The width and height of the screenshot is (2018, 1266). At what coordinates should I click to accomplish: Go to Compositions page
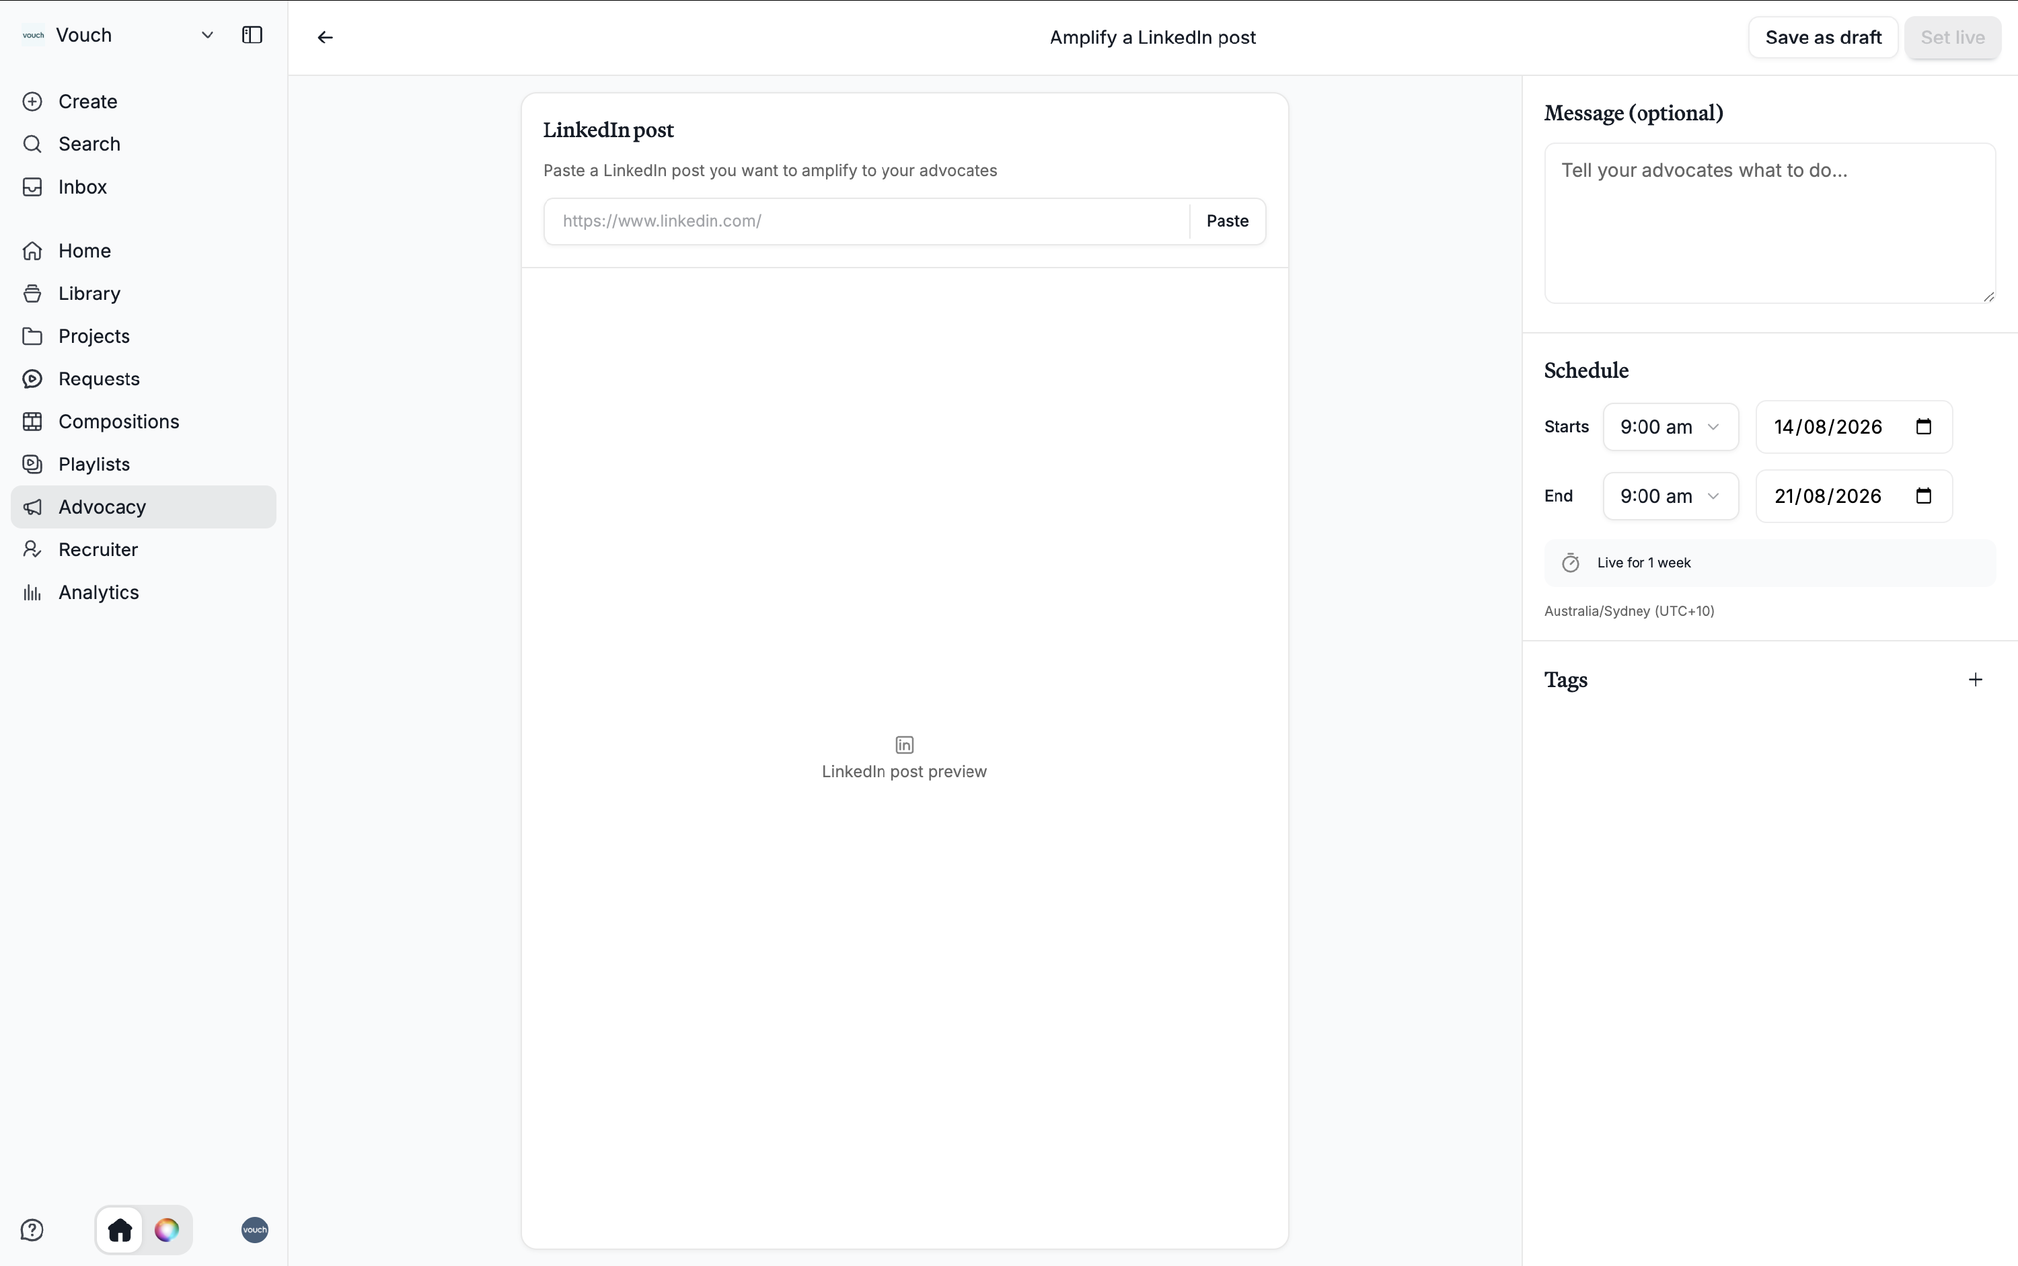(x=143, y=421)
